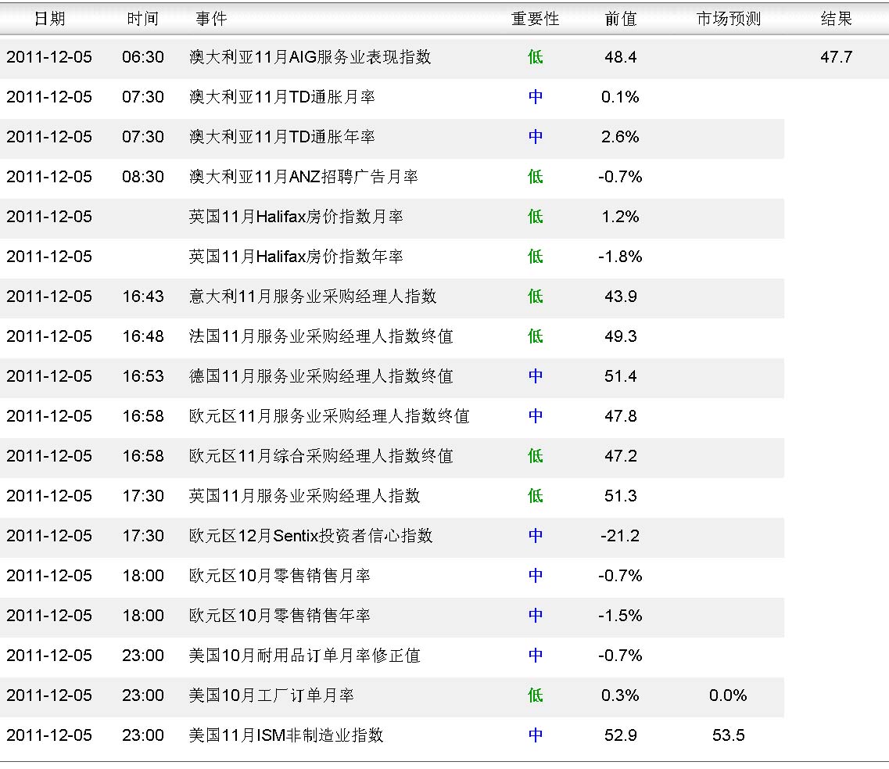The width and height of the screenshot is (889, 769).
Task: Click the 16:53 time cell
Action: [x=143, y=376]
